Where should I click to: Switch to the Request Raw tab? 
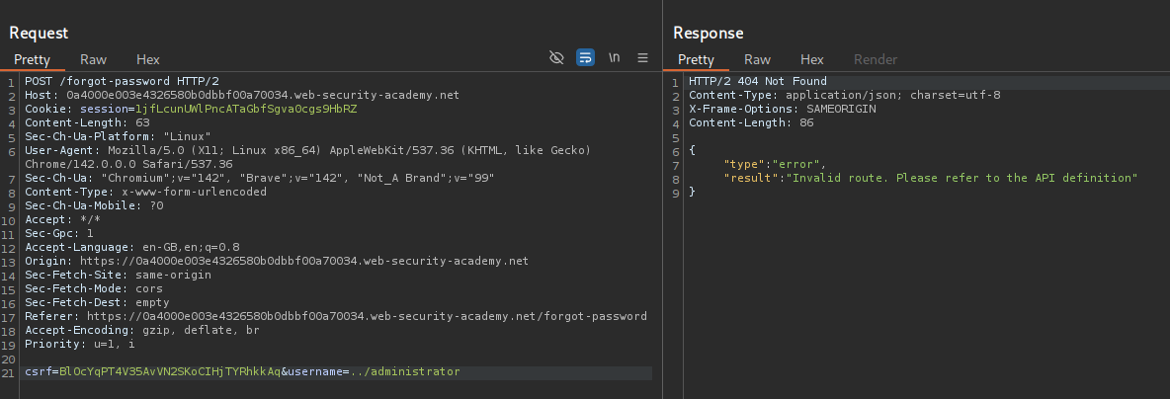pos(94,59)
